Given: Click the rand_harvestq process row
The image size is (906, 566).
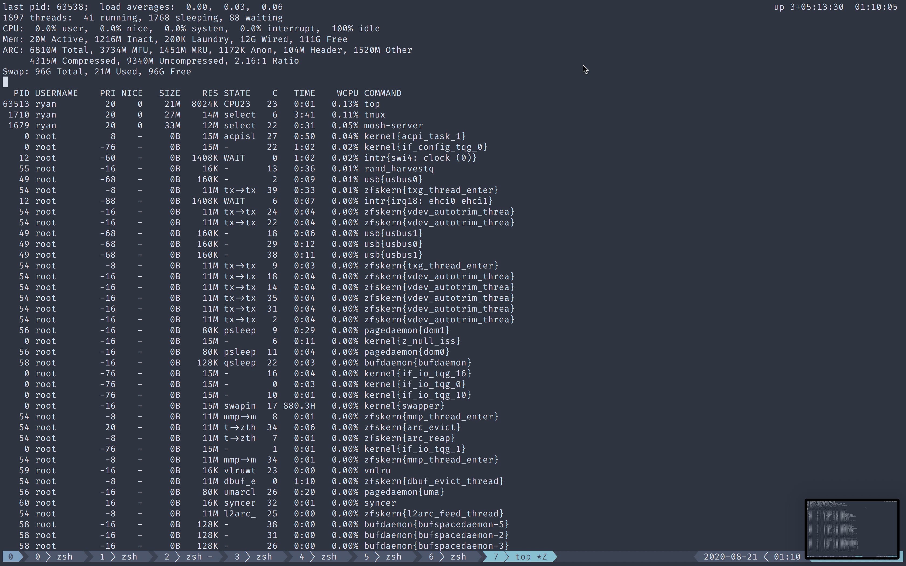Looking at the screenshot, I should 218,169.
